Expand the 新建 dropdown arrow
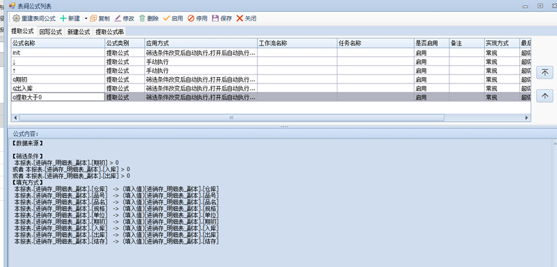 click(86, 19)
